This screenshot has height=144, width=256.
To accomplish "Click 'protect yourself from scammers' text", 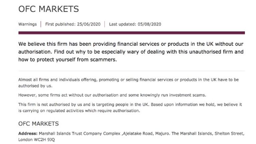I will pos(77,60).
